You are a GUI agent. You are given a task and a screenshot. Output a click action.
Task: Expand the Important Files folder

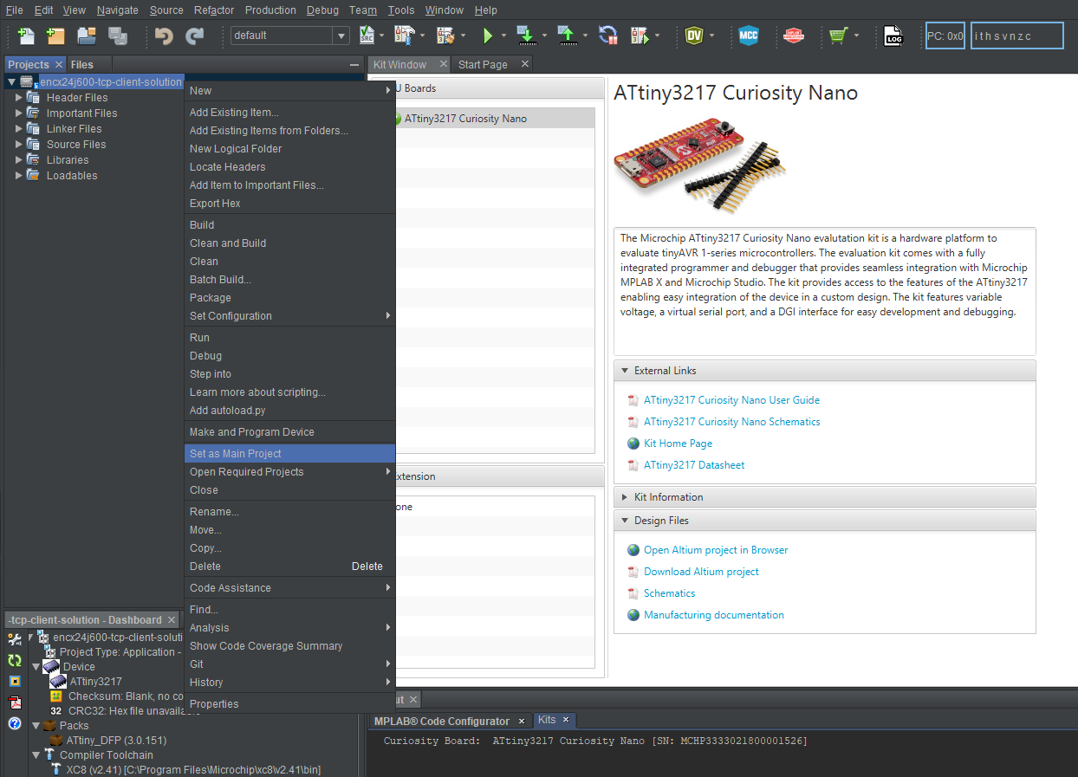tap(19, 113)
